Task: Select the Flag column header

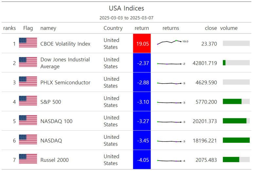Action: click(28, 28)
